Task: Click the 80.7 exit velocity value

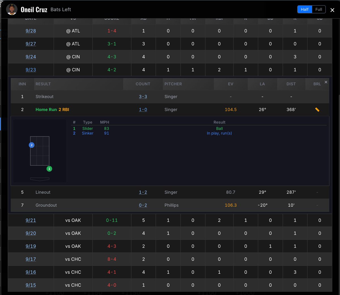Action: click(x=231, y=192)
